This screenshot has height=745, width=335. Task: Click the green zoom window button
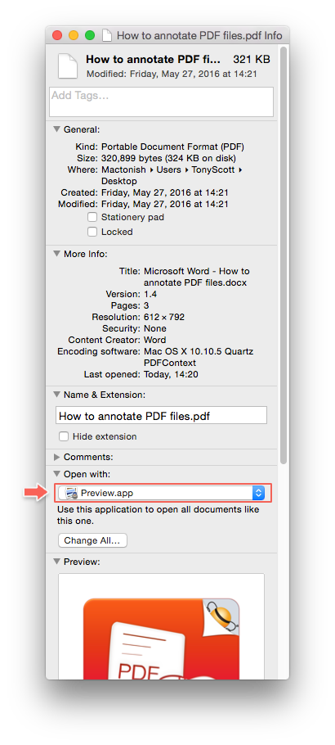(89, 35)
